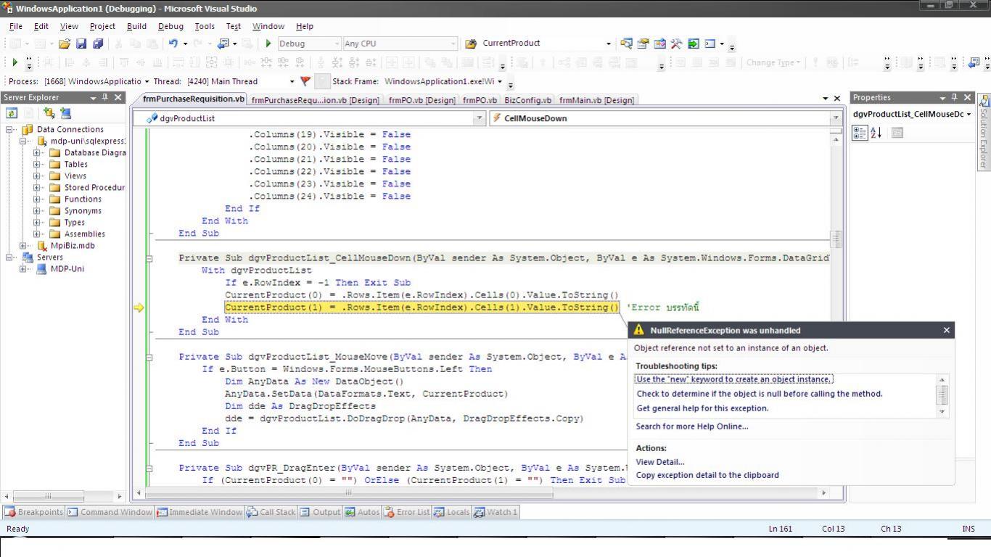Viewport: 991px width, 557px height.
Task: Click Copy exception detail to the clipboard
Action: [707, 476]
